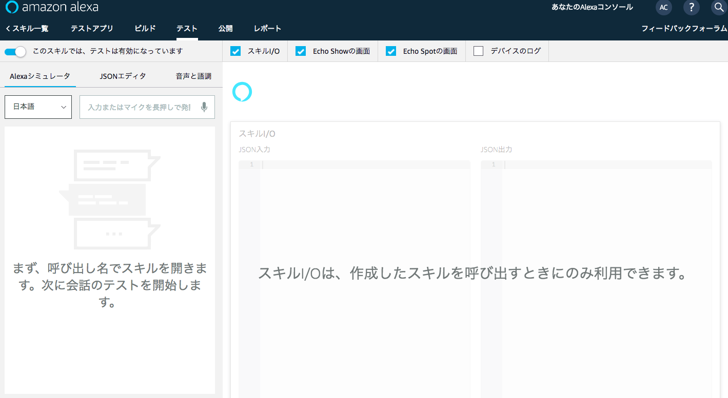Viewport: 728px width, 398px height.
Task: Open the テストアプリ menu item
Action: click(92, 28)
